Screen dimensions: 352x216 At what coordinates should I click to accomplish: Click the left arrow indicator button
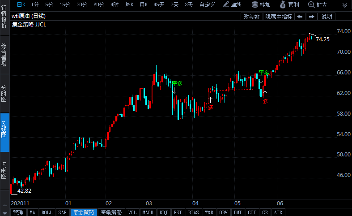pyautogui.click(x=300, y=17)
